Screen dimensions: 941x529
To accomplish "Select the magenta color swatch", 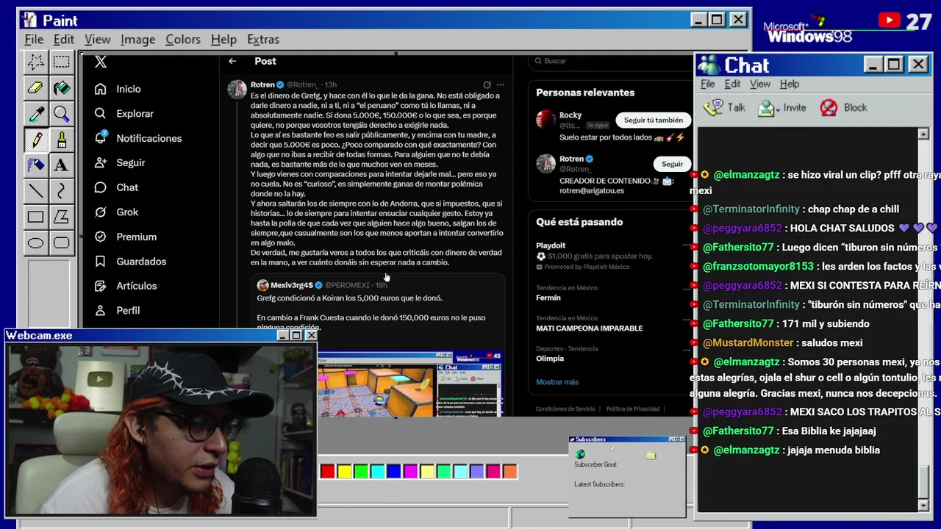I will point(410,471).
